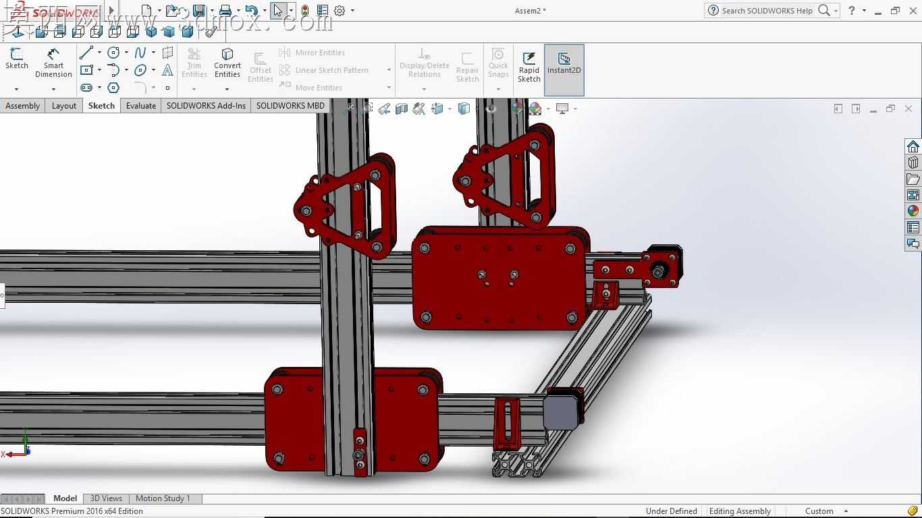
Task: Expand the dropdown below Smart Dimension
Action: pyautogui.click(x=53, y=89)
